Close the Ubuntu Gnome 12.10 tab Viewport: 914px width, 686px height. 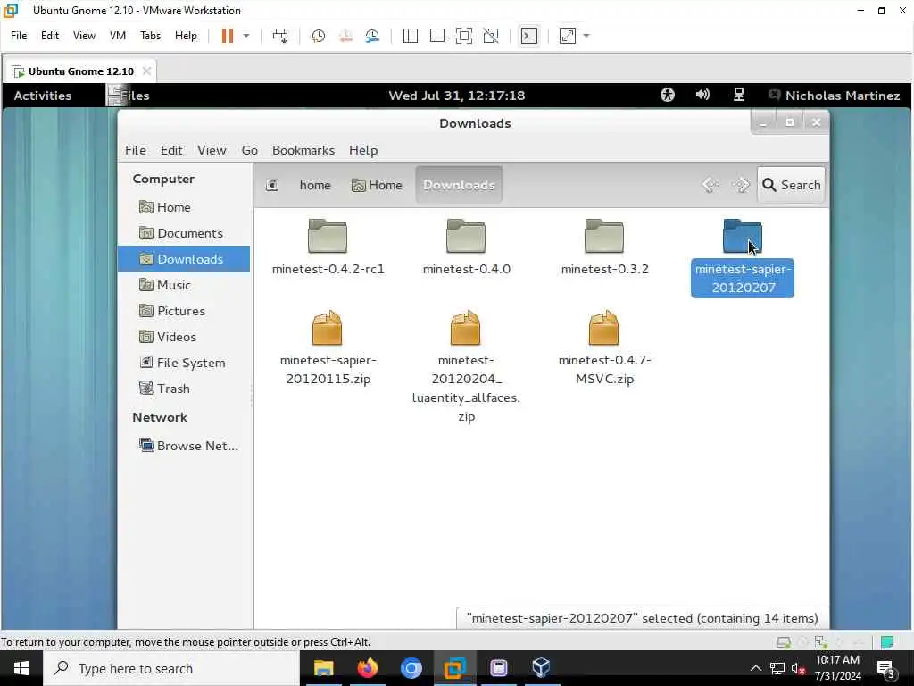[x=147, y=71]
